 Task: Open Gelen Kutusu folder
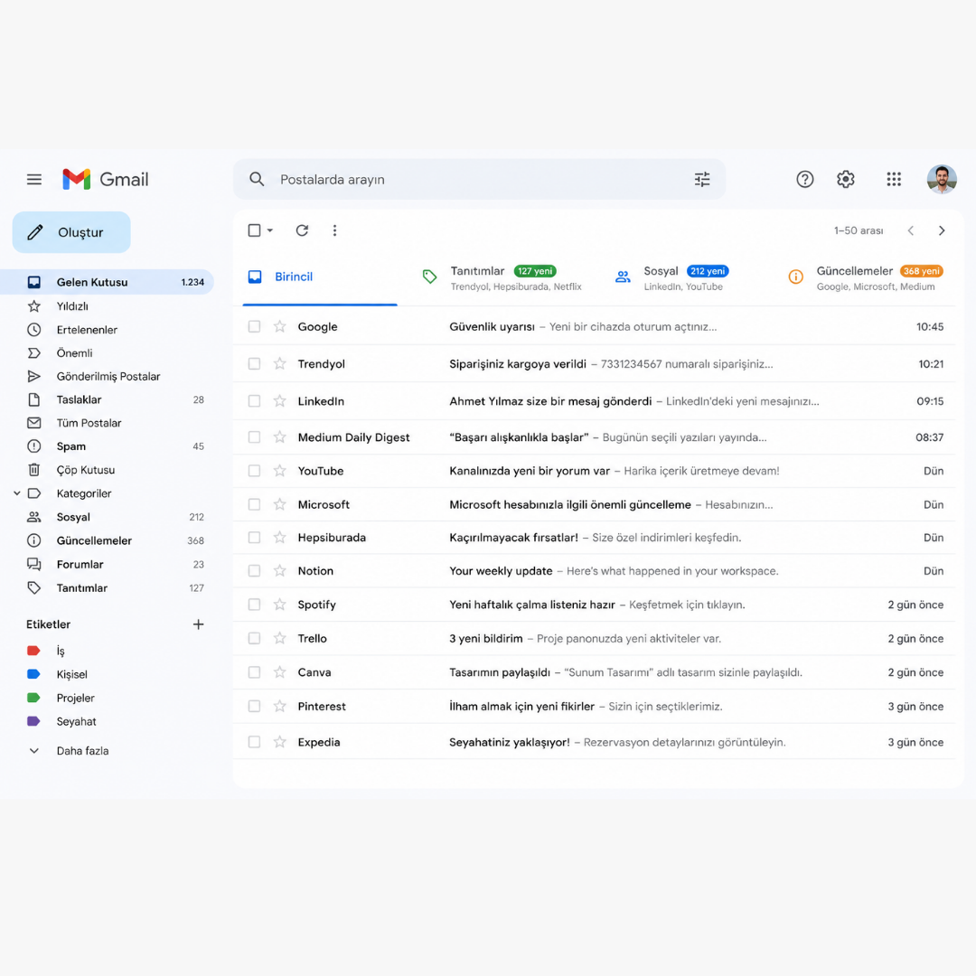point(107,282)
